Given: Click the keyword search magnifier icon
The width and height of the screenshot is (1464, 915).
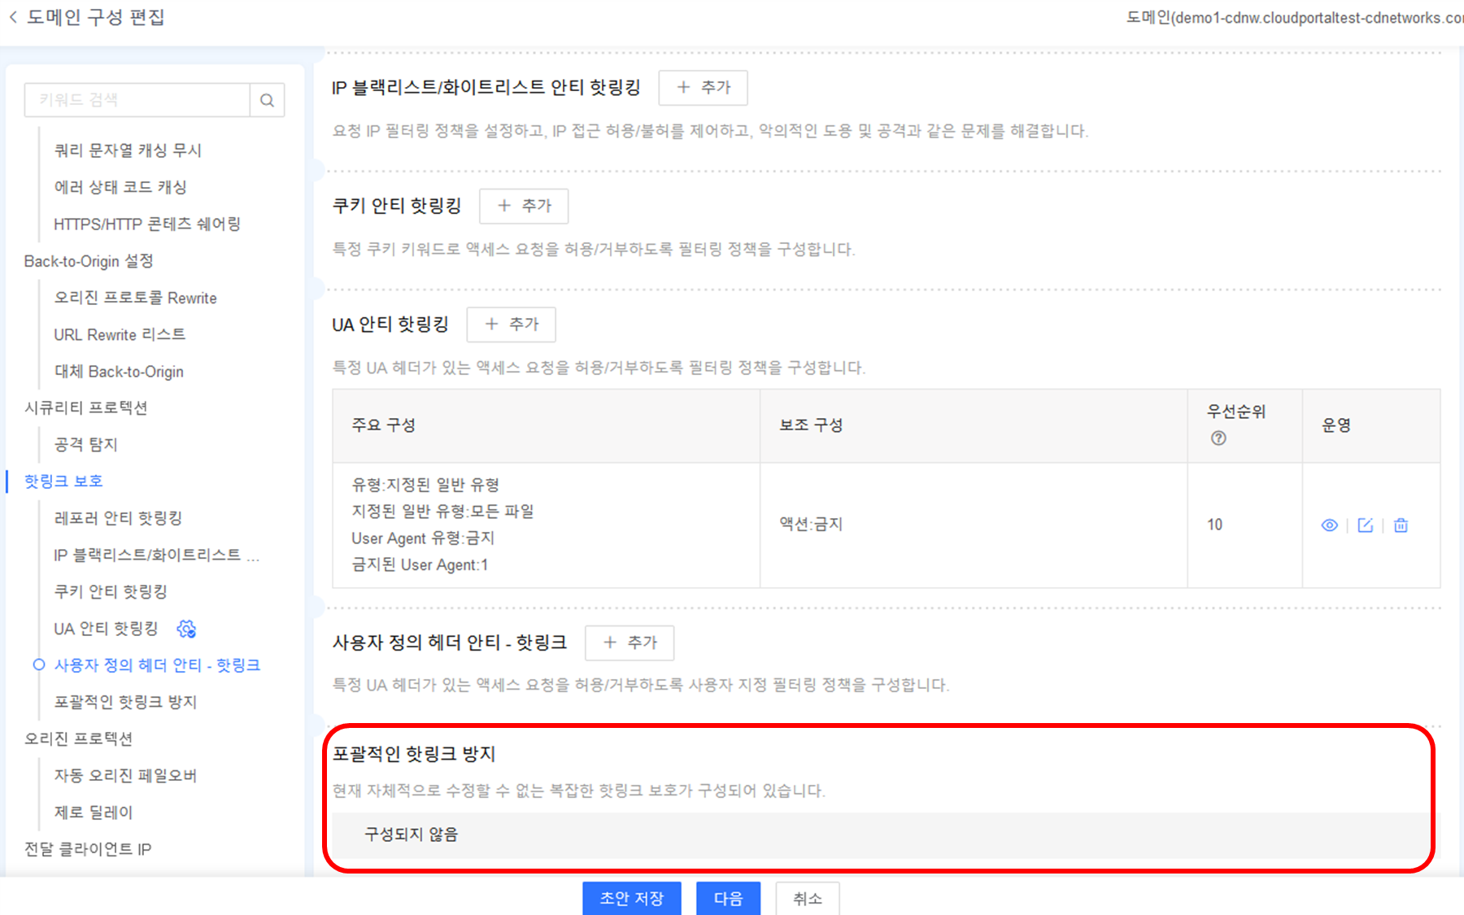Looking at the screenshot, I should coord(267,100).
